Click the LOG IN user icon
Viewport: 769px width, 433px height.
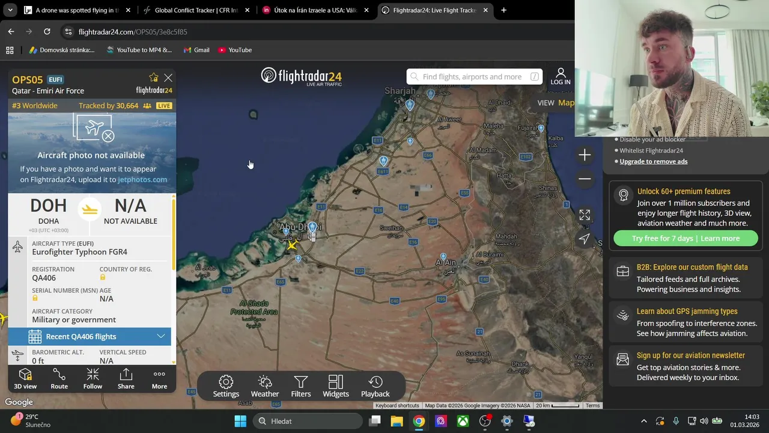pyautogui.click(x=561, y=76)
